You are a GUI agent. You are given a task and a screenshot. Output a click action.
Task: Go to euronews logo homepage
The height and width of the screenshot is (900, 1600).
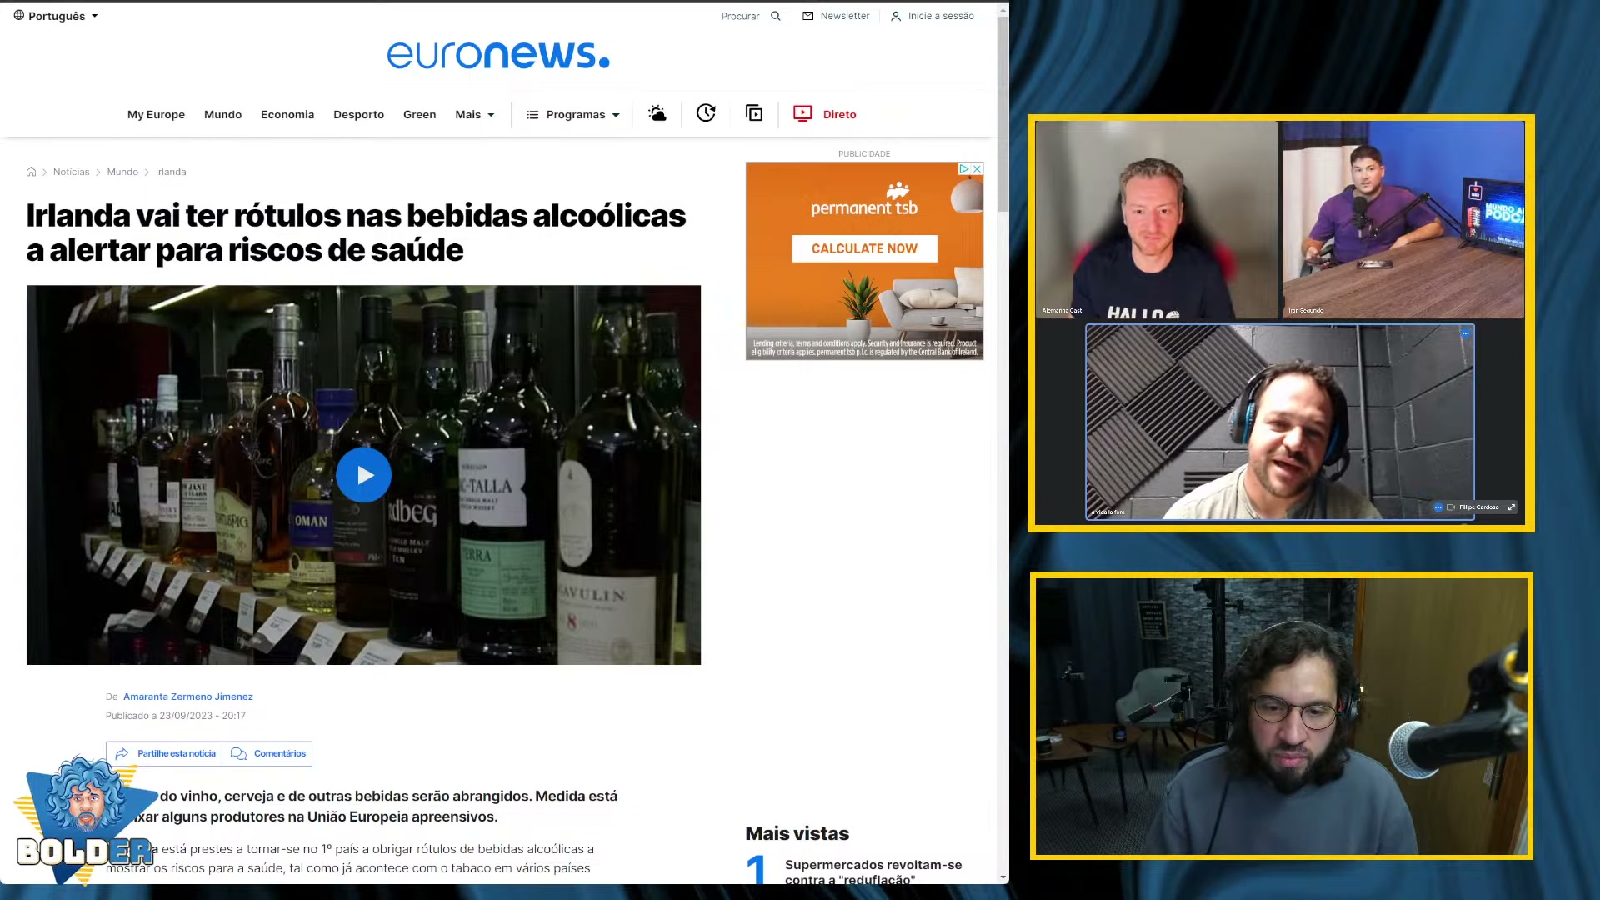[x=498, y=55]
